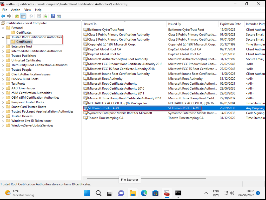
Task: Click the Export List toolbar icon
Action: 45,16
